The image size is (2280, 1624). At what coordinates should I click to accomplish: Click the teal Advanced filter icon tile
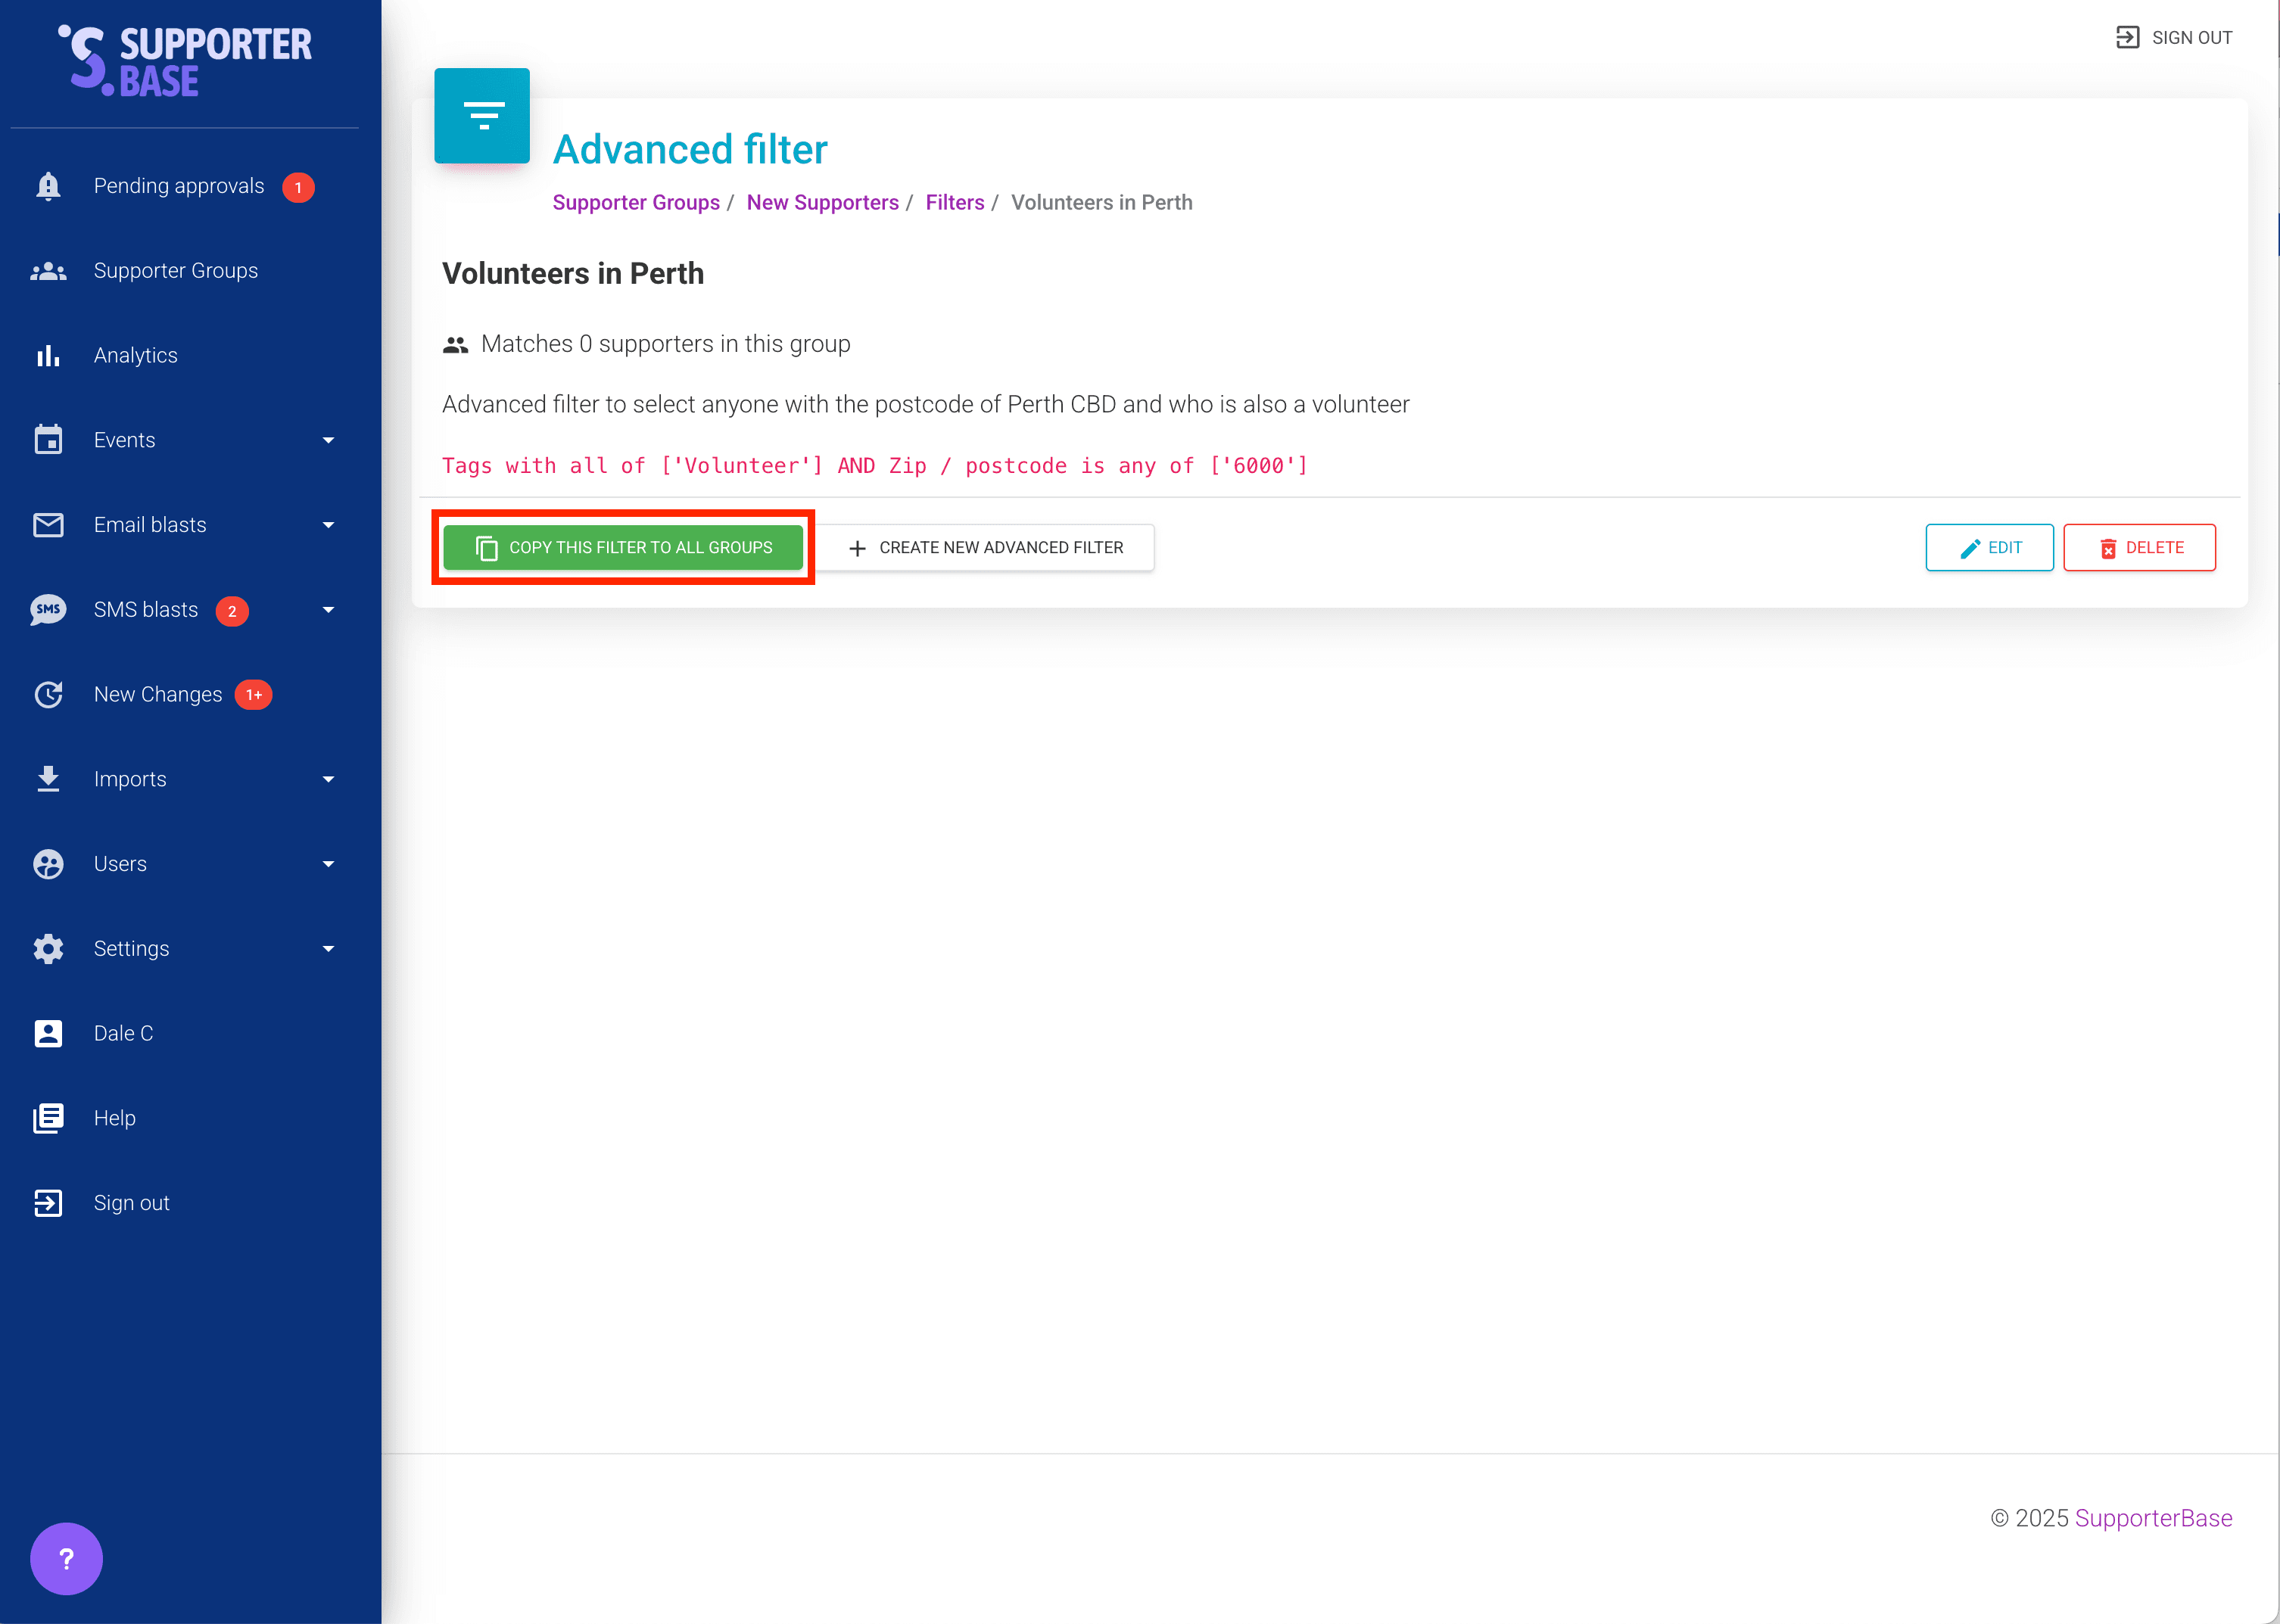pos(482,116)
